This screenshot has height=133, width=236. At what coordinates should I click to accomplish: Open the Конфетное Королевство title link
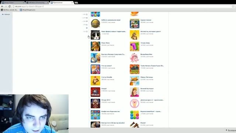click(x=111, y=112)
